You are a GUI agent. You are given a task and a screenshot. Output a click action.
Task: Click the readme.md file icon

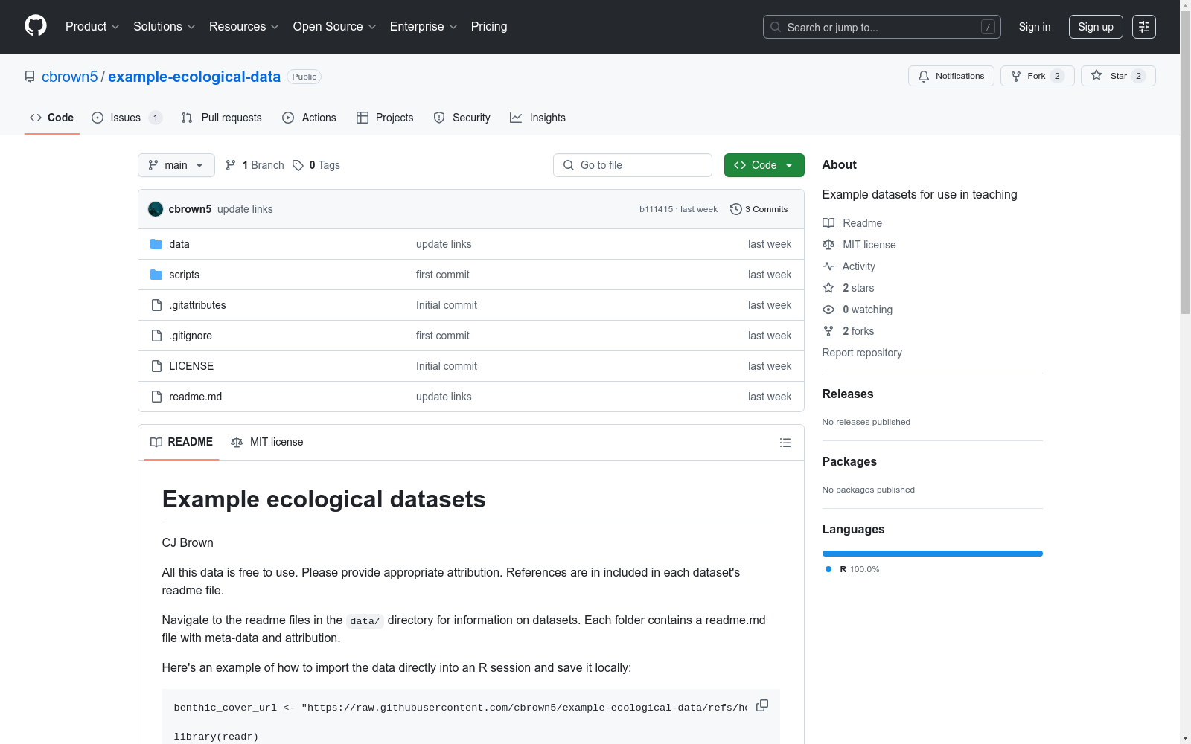(x=156, y=397)
